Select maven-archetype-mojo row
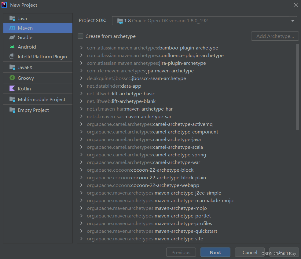The width and height of the screenshot is (301, 259). [x=186, y=208]
